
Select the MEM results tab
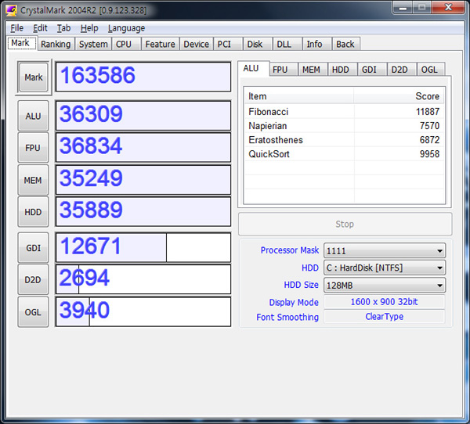[x=313, y=70]
